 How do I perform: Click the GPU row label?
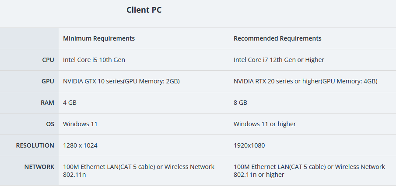[48, 81]
